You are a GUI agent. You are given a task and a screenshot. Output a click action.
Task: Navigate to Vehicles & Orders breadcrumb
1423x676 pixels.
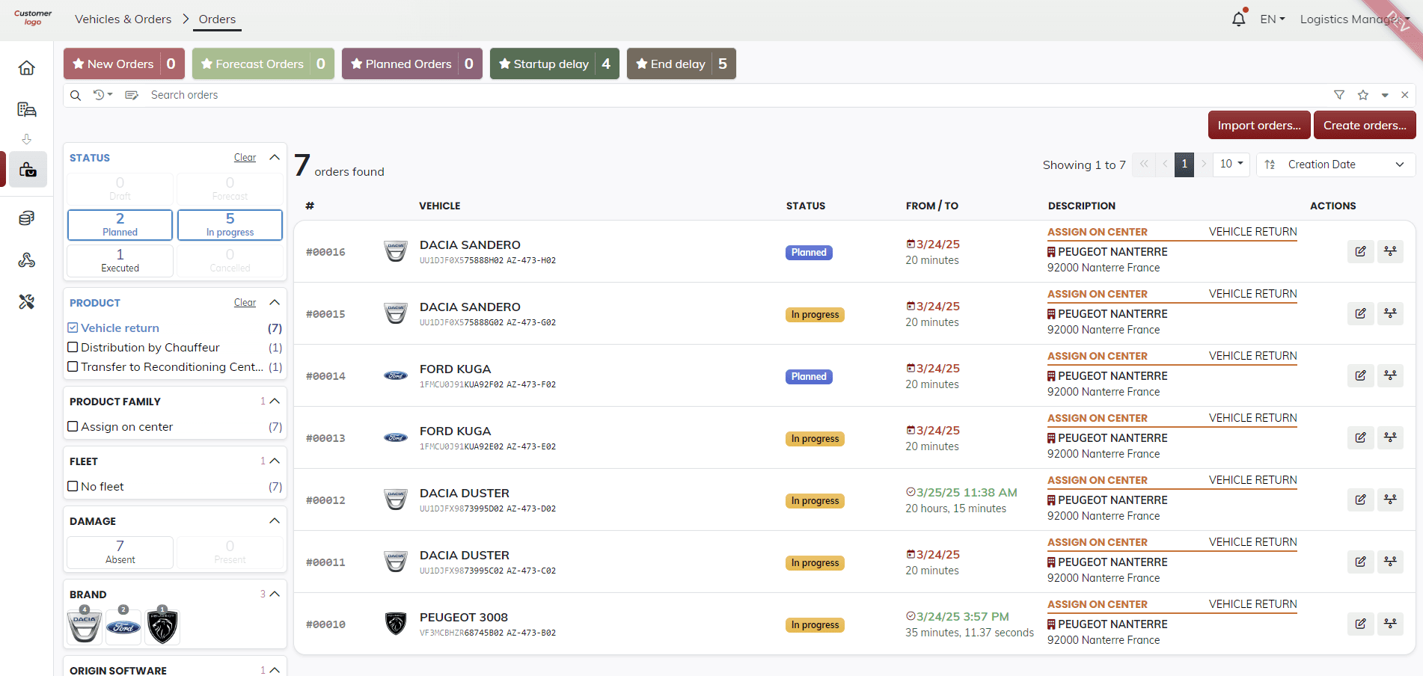pyautogui.click(x=123, y=19)
